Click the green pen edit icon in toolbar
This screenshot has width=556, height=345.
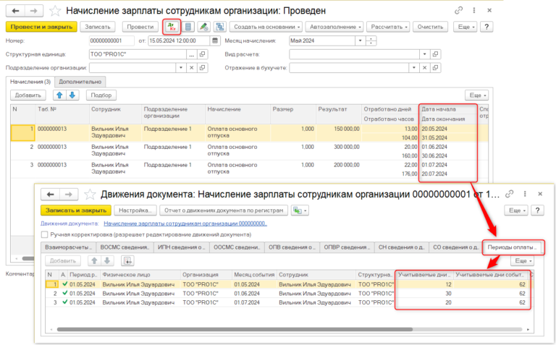[203, 27]
